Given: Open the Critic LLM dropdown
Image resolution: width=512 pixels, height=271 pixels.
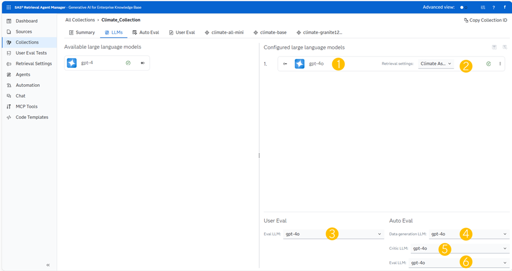Looking at the screenshot, I should point(460,248).
